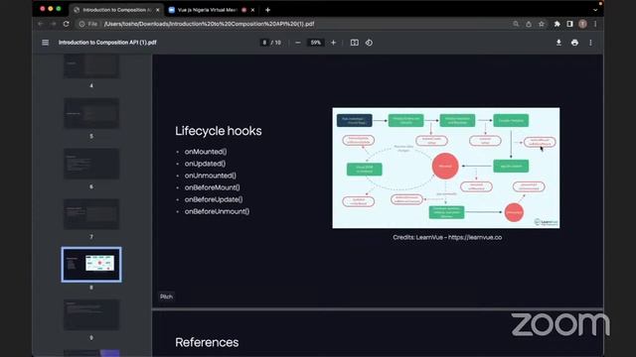Print the PDF document
The height and width of the screenshot is (357, 636).
[x=574, y=43]
